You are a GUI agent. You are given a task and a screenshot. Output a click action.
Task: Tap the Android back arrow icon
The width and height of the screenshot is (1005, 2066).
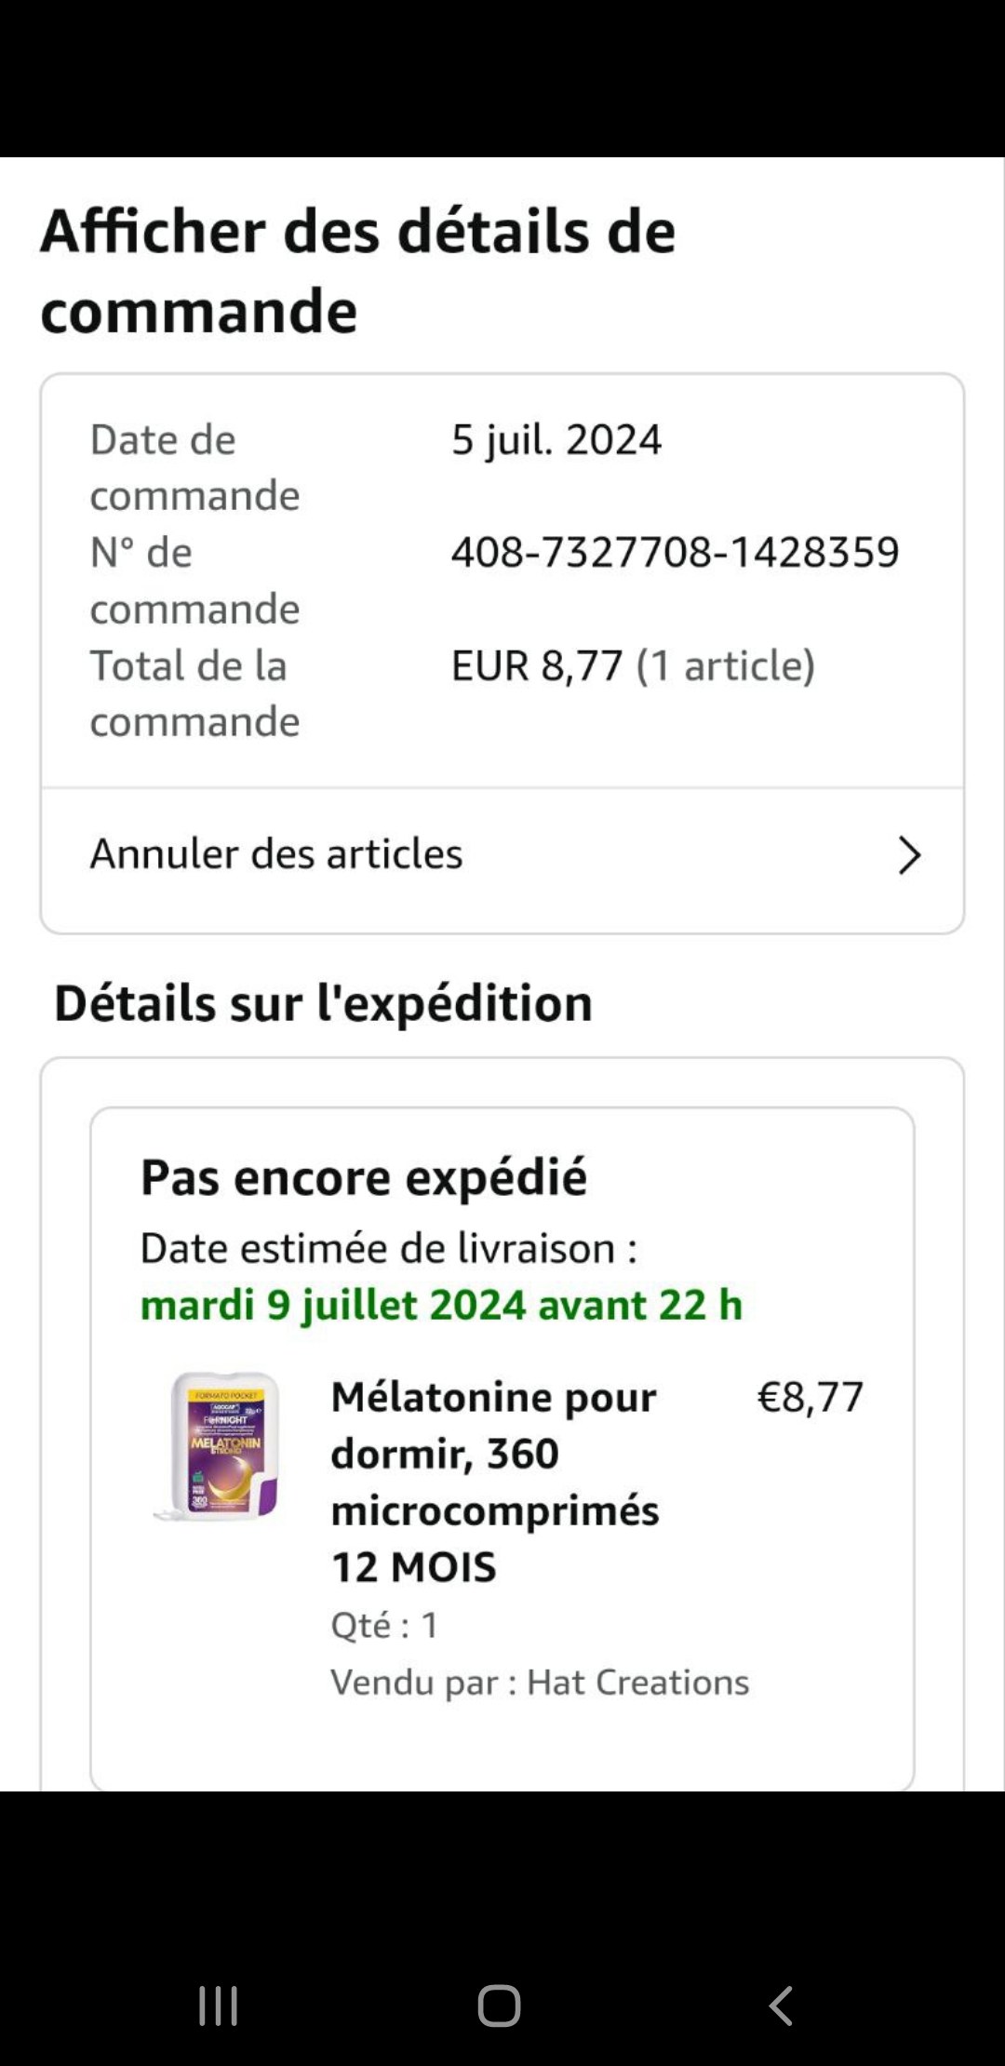pyautogui.click(x=781, y=2006)
